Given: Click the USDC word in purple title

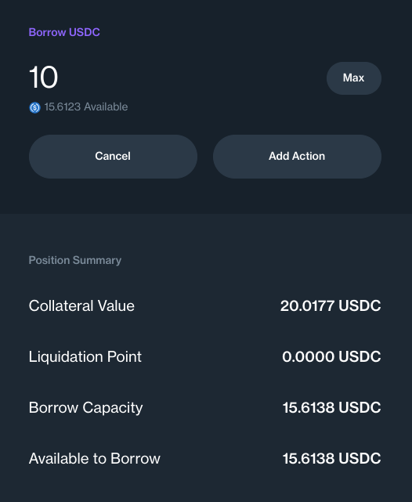Looking at the screenshot, I should coord(85,32).
